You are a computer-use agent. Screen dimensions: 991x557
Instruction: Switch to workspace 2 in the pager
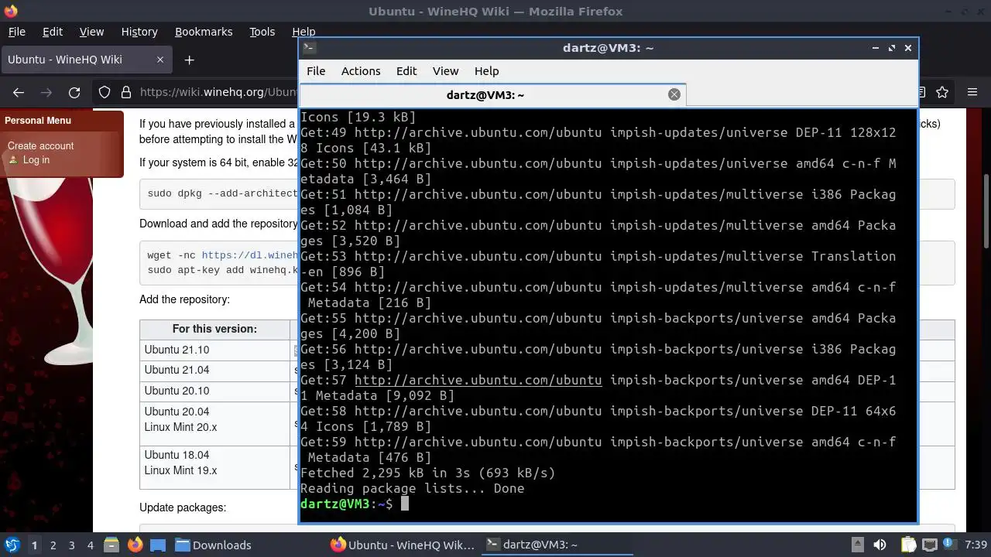click(x=53, y=545)
